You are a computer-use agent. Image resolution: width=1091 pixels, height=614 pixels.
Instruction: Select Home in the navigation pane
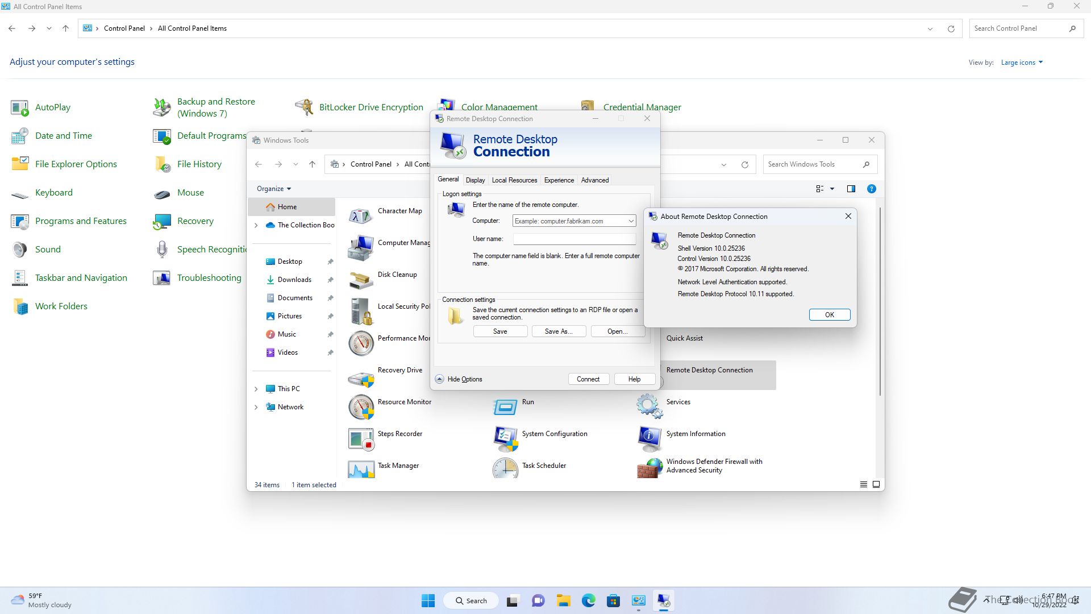tap(292, 207)
